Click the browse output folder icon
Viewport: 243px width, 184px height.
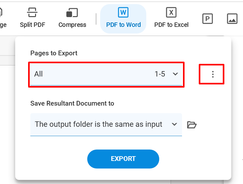(192, 125)
